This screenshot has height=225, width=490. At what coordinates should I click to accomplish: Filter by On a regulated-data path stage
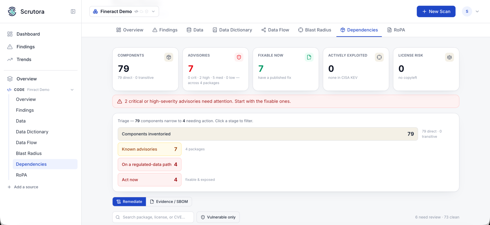tap(149, 165)
